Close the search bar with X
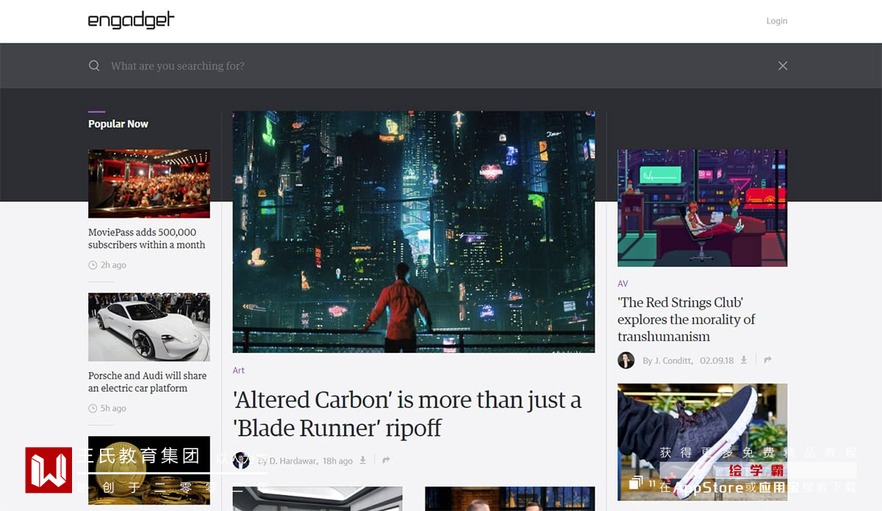Image resolution: width=882 pixels, height=511 pixels. 783,65
